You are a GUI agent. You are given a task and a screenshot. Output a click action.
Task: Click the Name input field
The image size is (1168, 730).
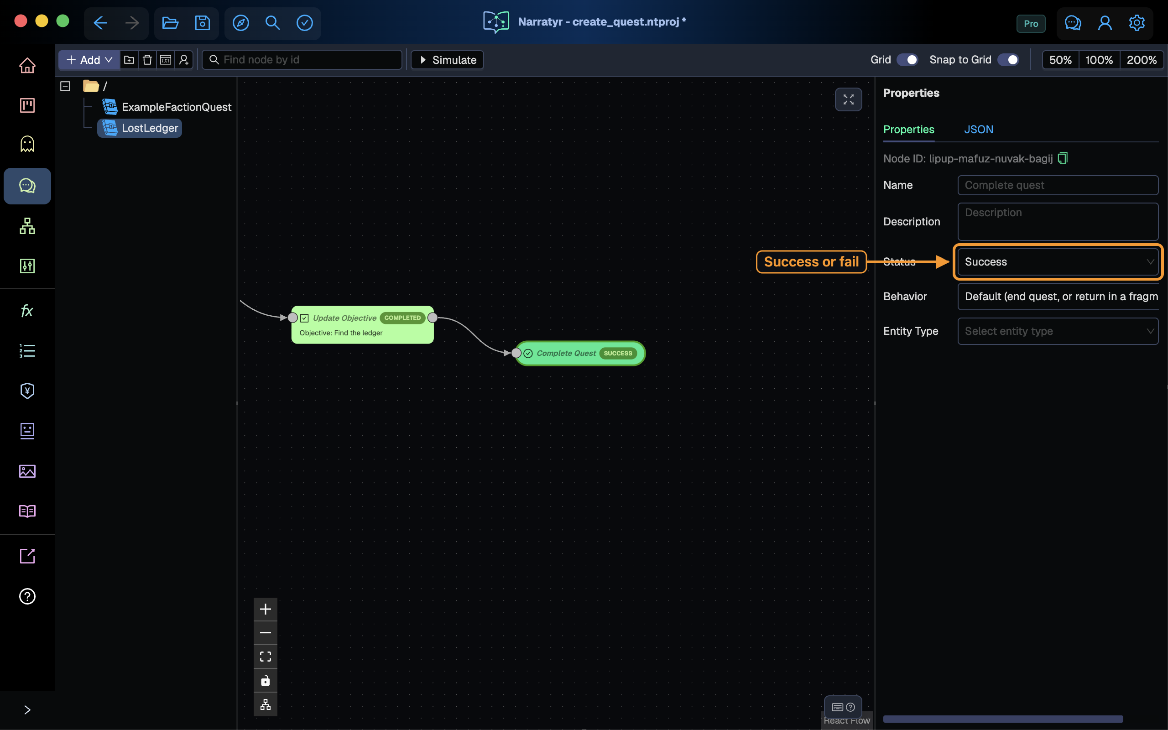(1058, 185)
